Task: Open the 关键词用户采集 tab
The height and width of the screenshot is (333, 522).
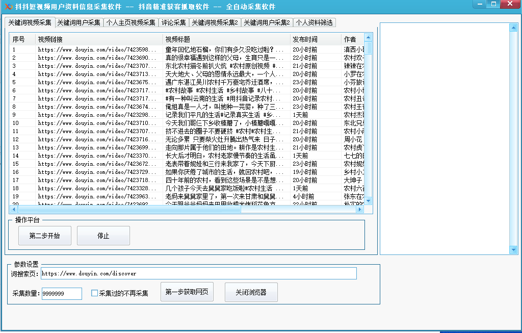Action: (79, 22)
